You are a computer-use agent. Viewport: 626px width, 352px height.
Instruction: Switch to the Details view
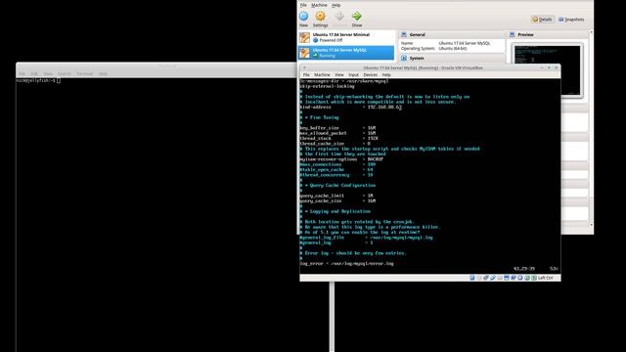[543, 20]
